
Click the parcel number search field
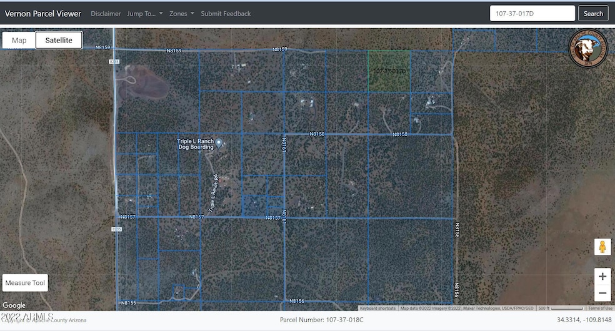(532, 13)
